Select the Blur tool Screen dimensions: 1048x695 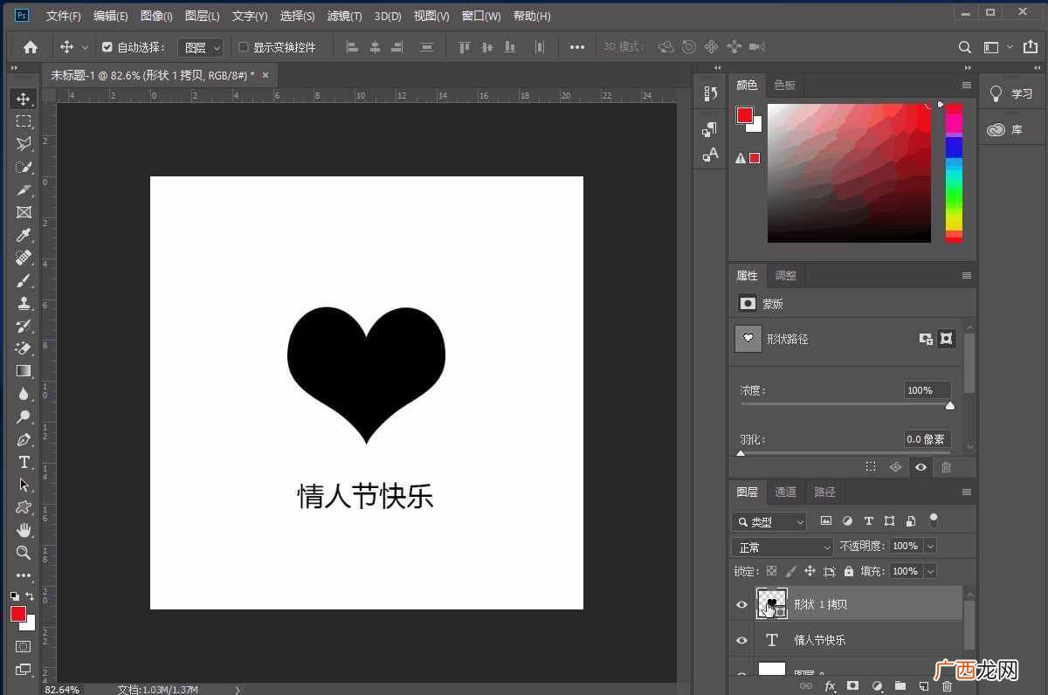(24, 394)
